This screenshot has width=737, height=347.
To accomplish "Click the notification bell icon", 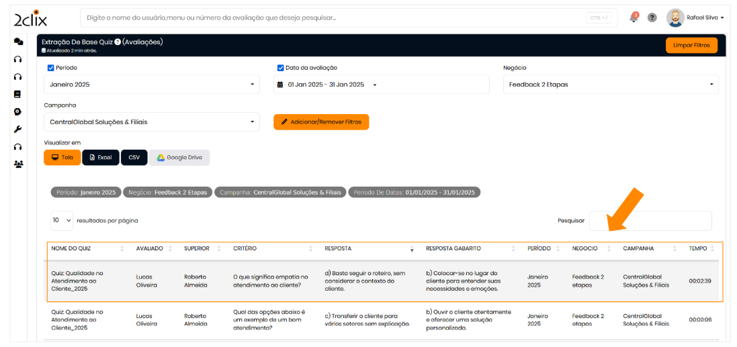I will point(633,18).
